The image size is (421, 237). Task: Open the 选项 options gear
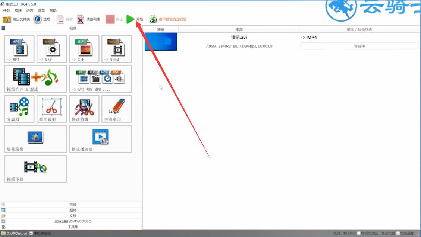pyautogui.click(x=42, y=19)
